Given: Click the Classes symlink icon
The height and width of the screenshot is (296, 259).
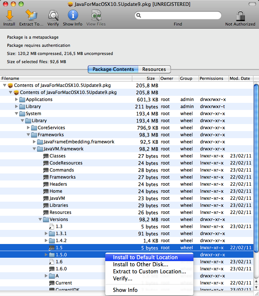Looking at the screenshot, I should click(x=46, y=156).
